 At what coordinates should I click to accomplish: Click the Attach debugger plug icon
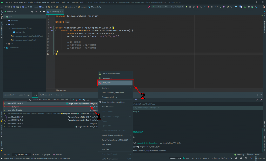(208, 7)
